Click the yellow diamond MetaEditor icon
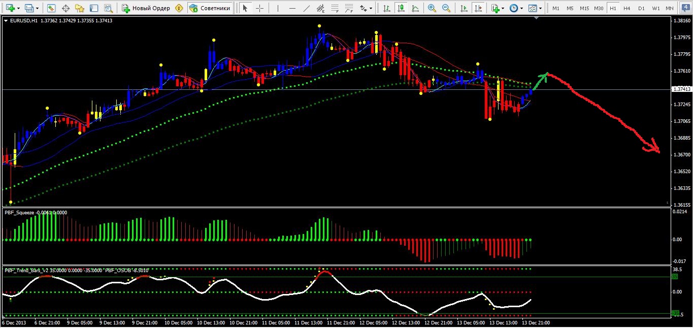Screen dimensions: 693x328 point(179,8)
